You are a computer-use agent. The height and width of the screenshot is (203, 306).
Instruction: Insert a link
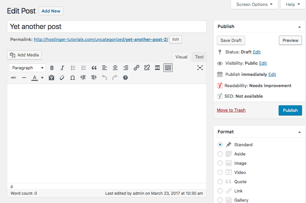tap(136, 68)
